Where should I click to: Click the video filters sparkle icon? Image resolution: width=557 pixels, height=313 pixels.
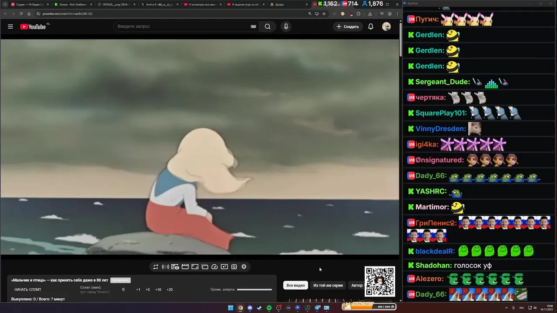pyautogui.click(x=224, y=266)
